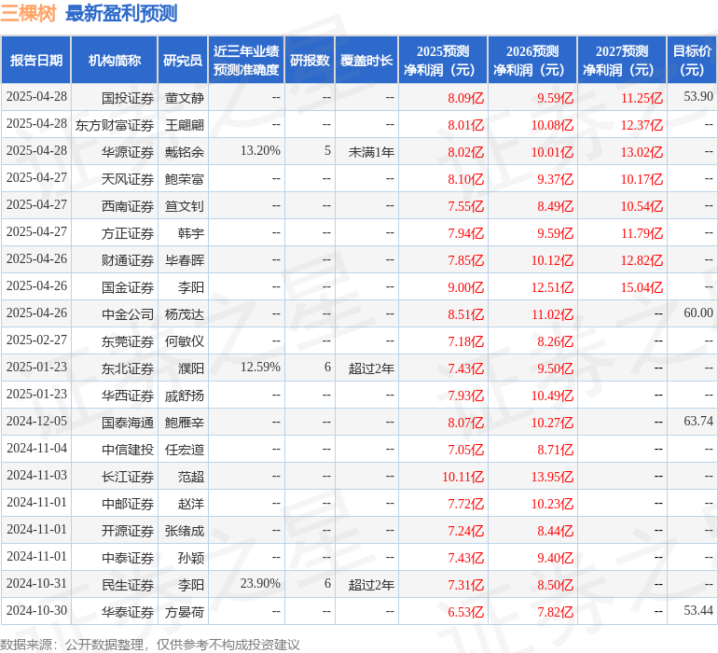
Task: Click the 近三年业绩预测准确度 column header
Action: (246, 60)
